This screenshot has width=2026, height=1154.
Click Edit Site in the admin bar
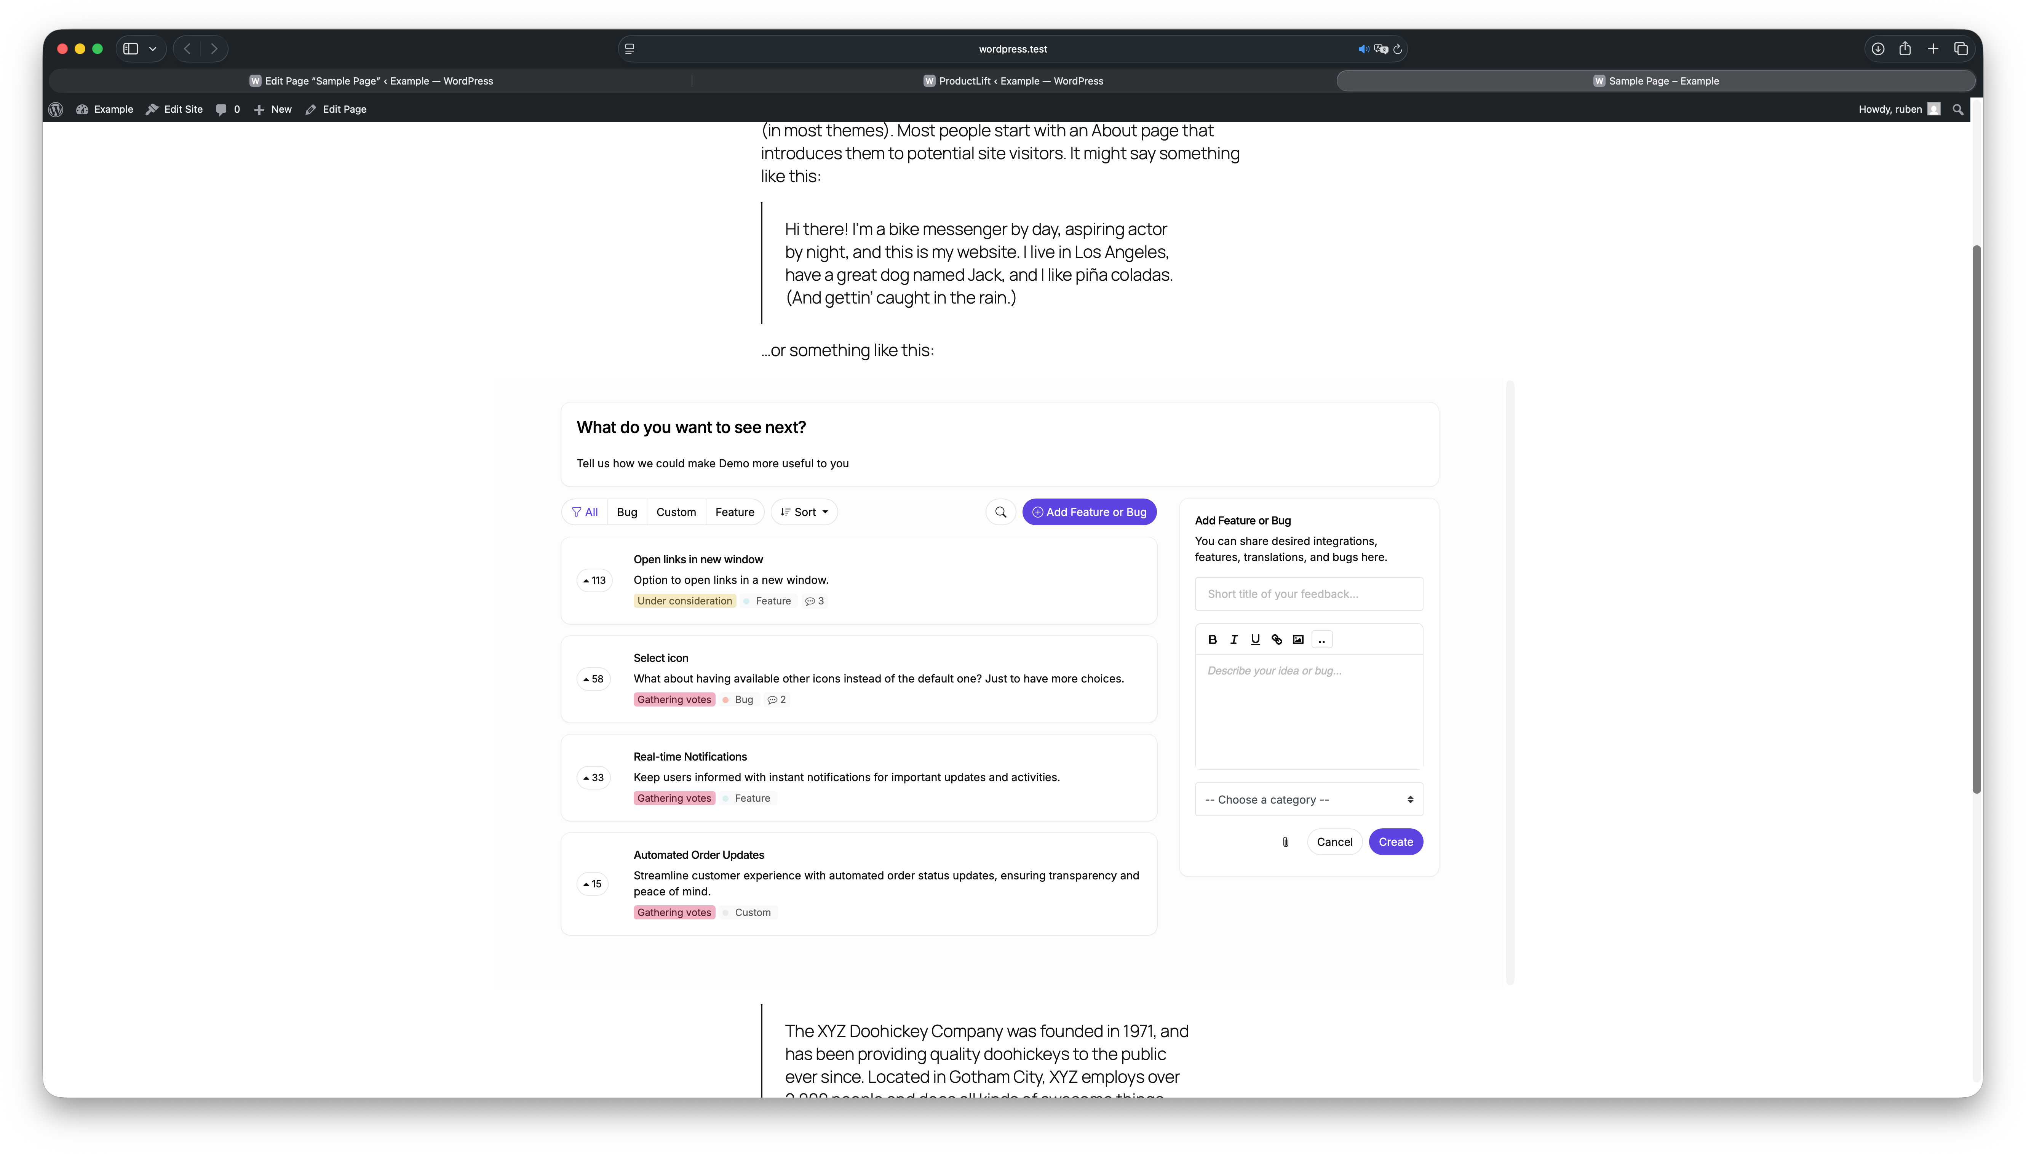pos(174,109)
